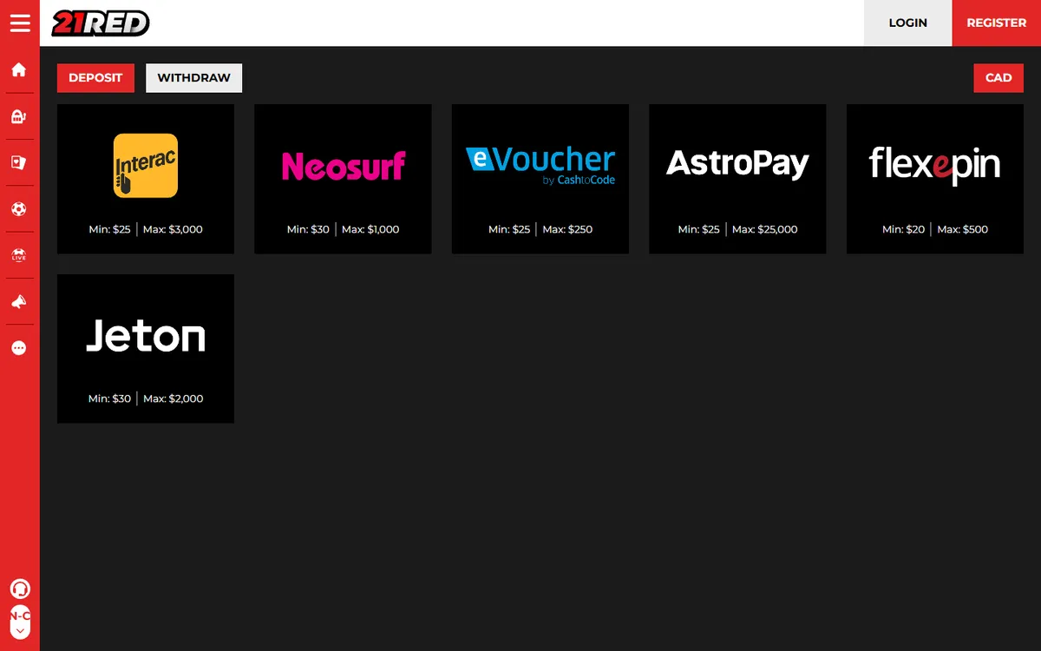The height and width of the screenshot is (651, 1041).
Task: Click Interac limit text 'Max: $3,000'
Action: point(173,229)
